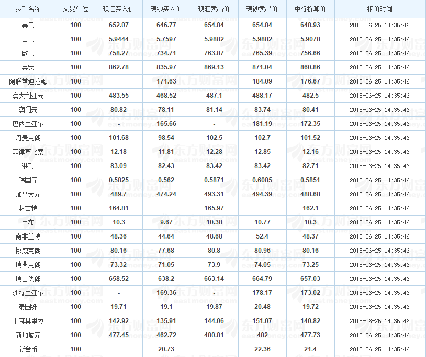Select the 交易单位 header cell
The width and height of the screenshot is (426, 357).
tap(75, 9)
